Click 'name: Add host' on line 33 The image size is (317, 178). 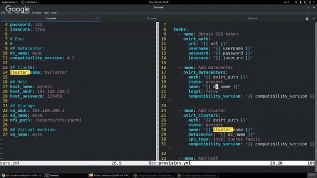(x=201, y=158)
